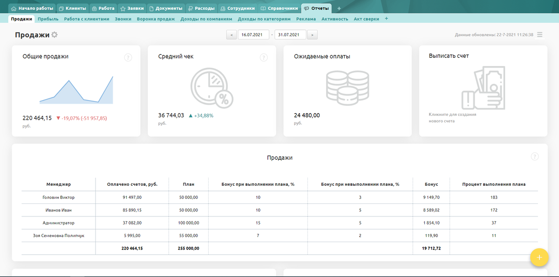Click Бонус при невыполнении плана, % header
The height and width of the screenshot is (277, 559).
click(x=360, y=184)
